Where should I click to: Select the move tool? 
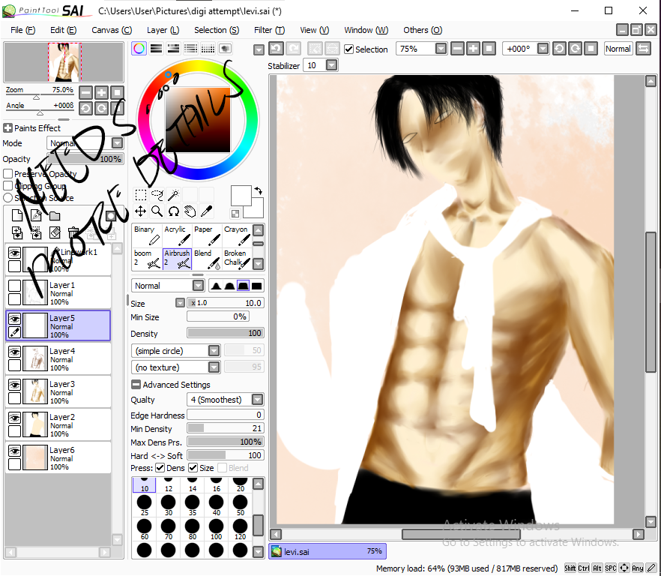pos(140,211)
